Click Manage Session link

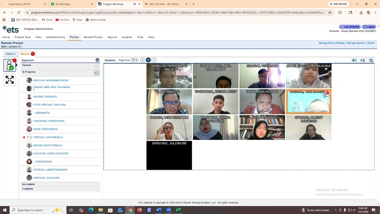point(356,43)
